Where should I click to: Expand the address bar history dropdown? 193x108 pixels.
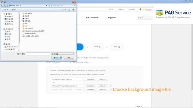[47, 6]
